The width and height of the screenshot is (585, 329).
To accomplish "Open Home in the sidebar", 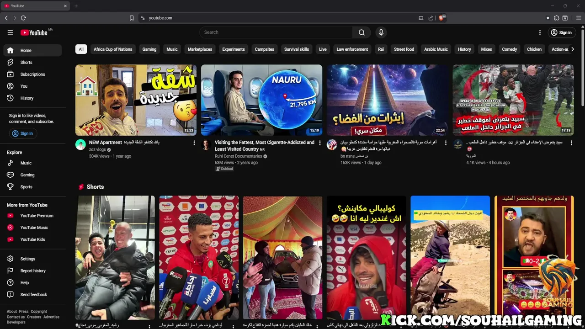I will [x=32, y=50].
